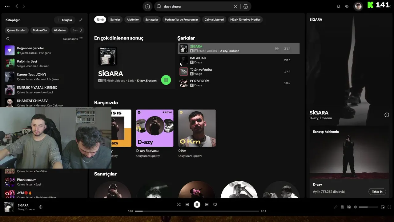Seek in the song progress bar

pyautogui.click(x=197, y=211)
